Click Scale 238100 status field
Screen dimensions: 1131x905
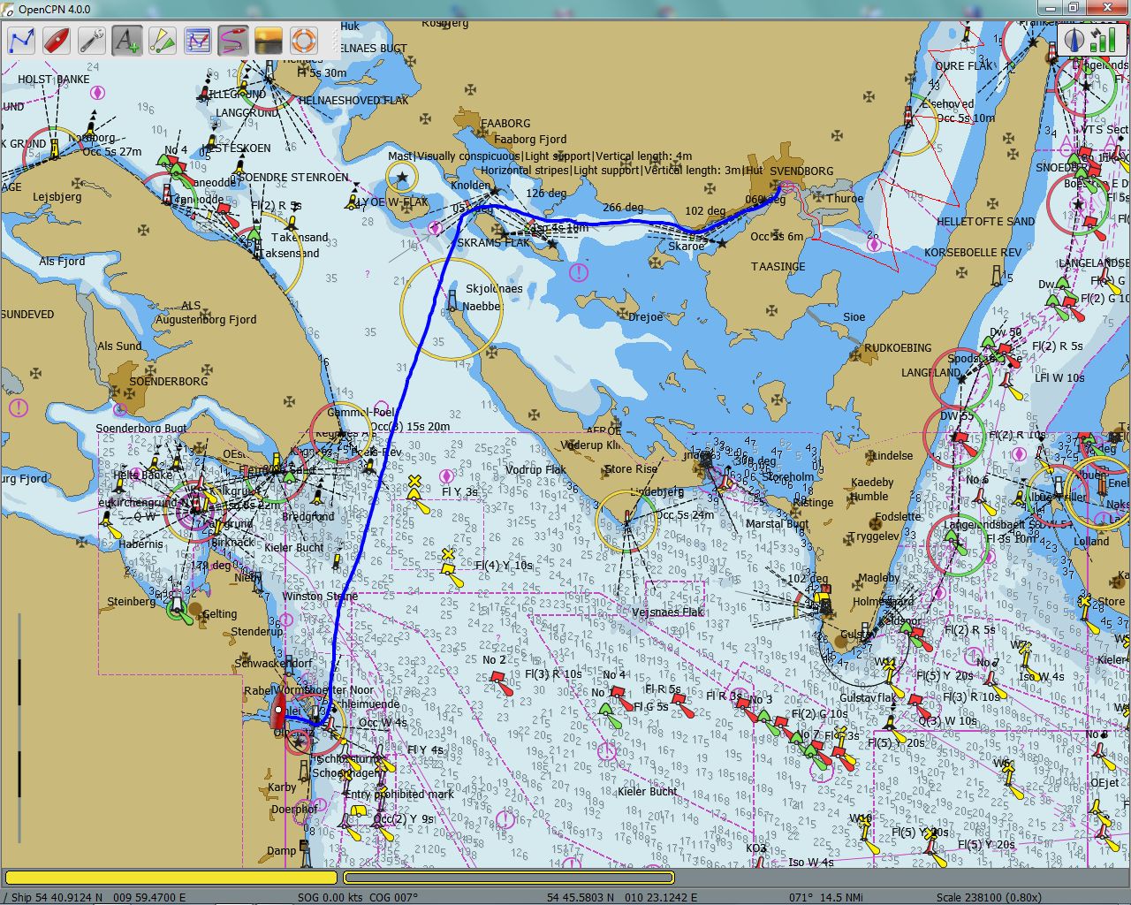pos(989,897)
